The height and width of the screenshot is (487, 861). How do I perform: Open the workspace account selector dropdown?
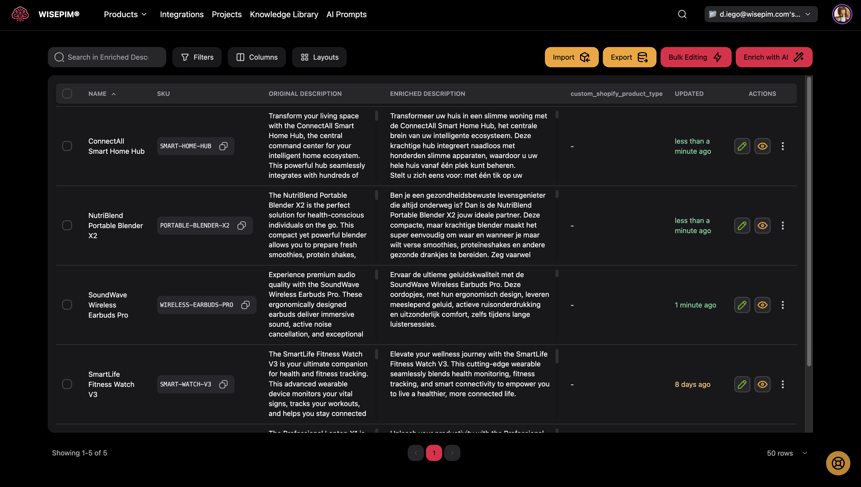tap(761, 14)
